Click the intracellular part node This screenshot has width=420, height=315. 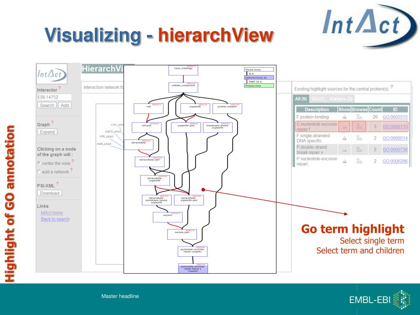(149, 162)
